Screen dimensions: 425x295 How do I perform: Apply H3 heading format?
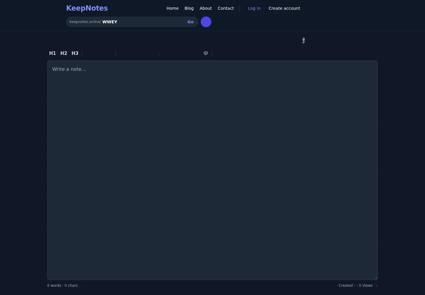[75, 53]
